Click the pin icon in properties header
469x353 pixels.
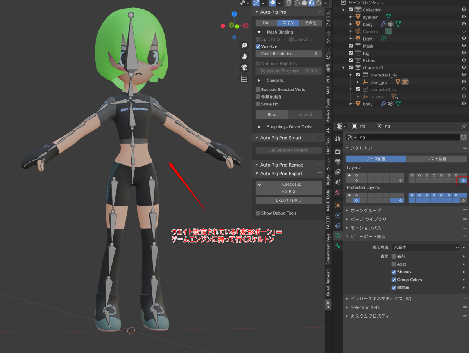tap(464, 126)
